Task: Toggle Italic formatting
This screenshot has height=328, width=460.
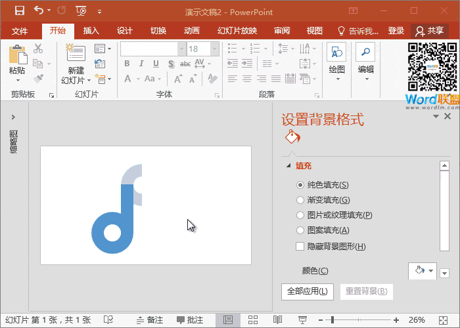Action: click(x=141, y=64)
